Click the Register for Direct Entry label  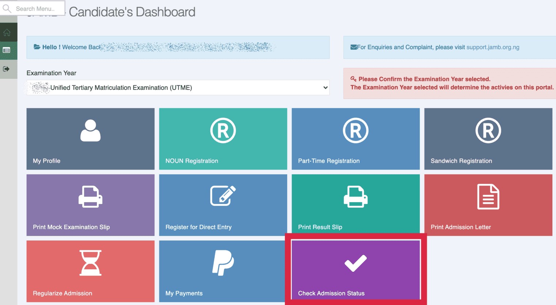coord(198,227)
